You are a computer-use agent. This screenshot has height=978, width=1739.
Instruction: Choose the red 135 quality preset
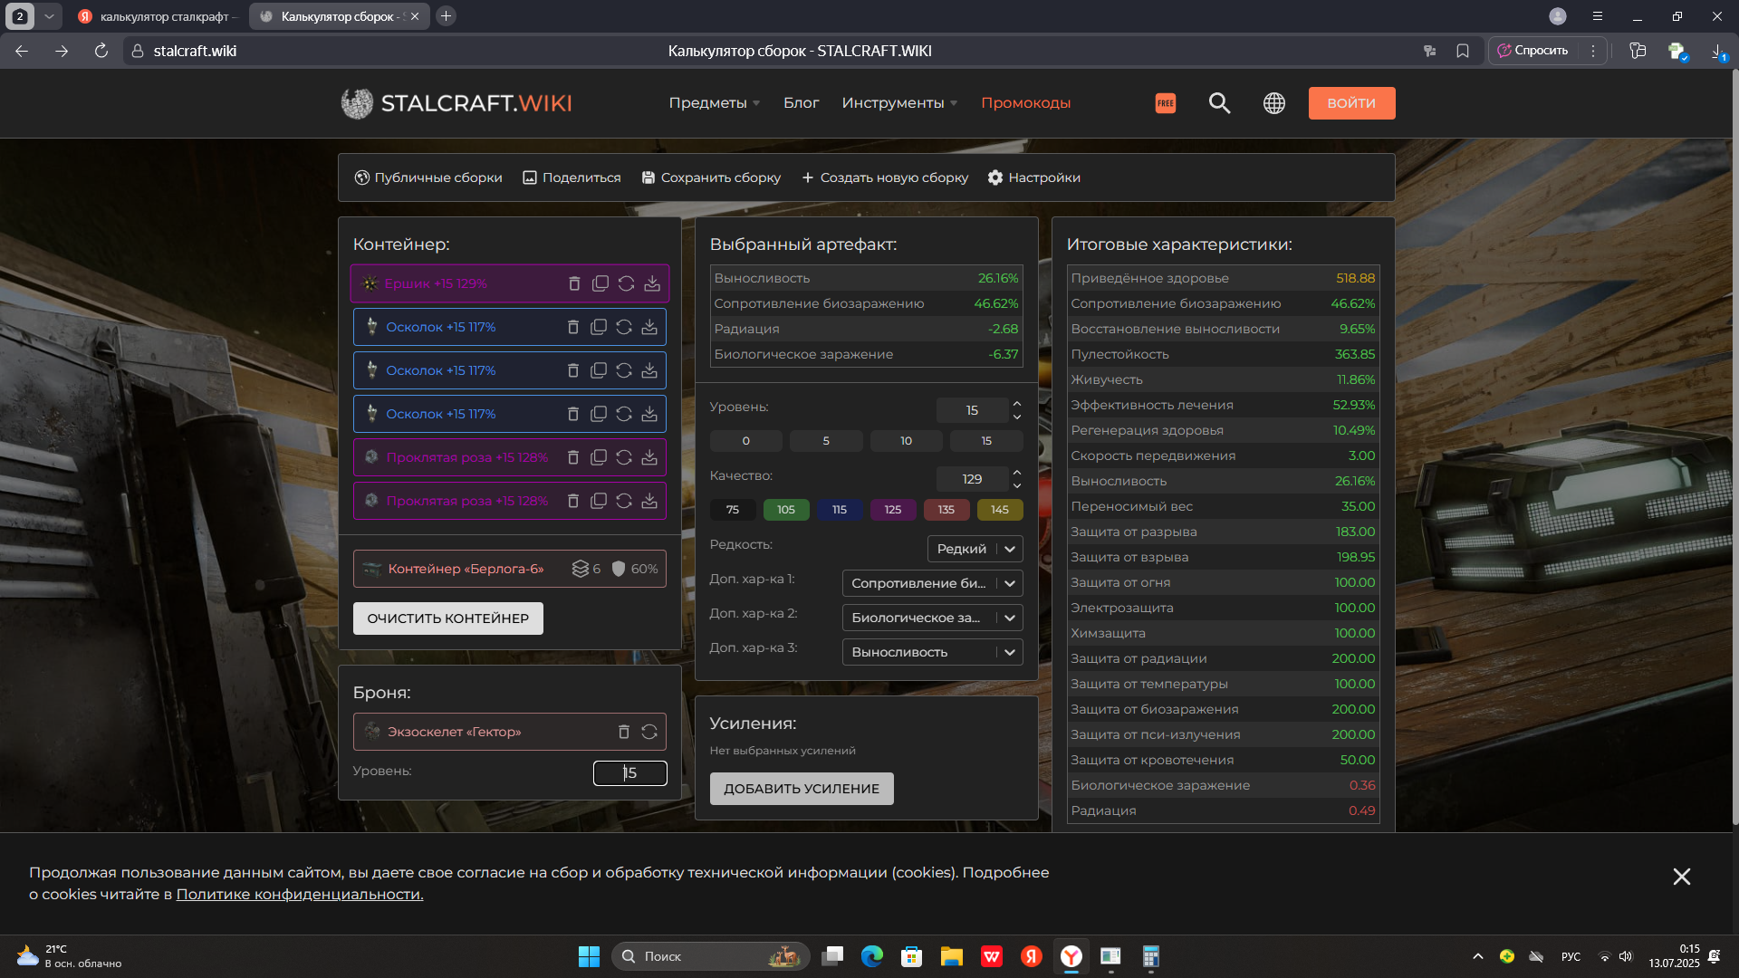pos(946,510)
